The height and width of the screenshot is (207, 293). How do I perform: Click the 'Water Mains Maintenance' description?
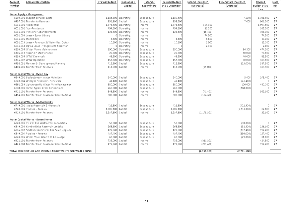click(x=41, y=49)
